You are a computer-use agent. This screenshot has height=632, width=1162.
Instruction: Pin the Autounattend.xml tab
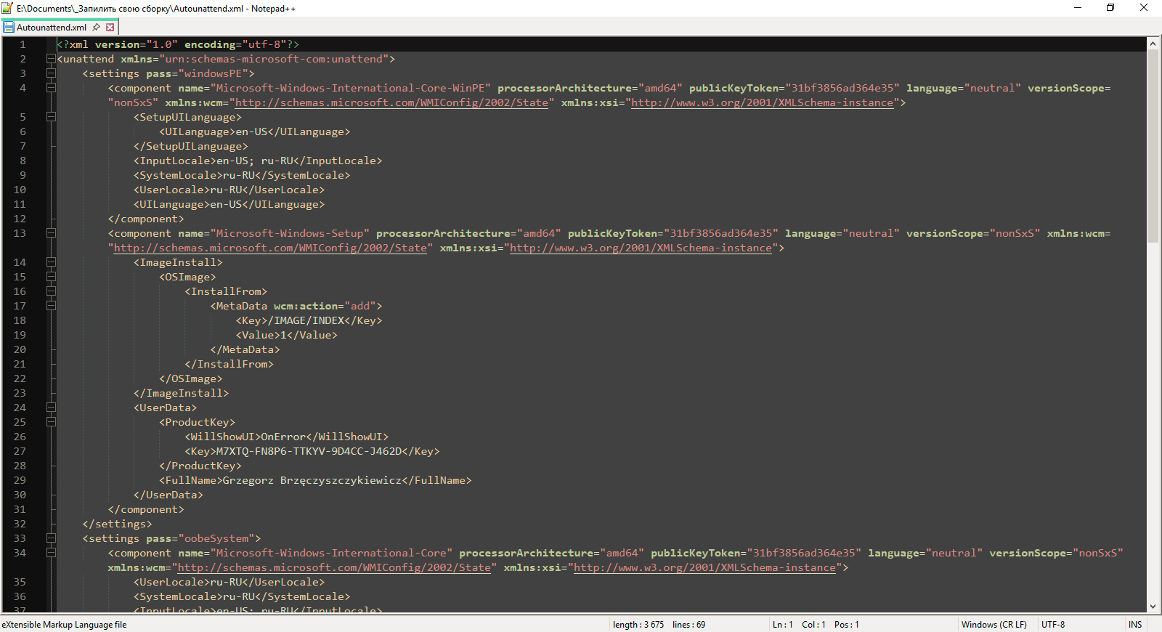(96, 27)
